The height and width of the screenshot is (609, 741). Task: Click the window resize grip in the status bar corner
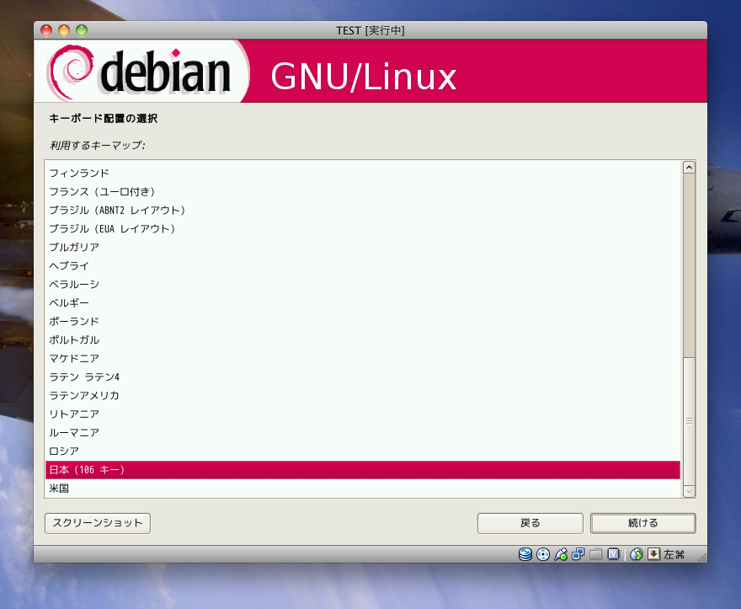[701, 558]
